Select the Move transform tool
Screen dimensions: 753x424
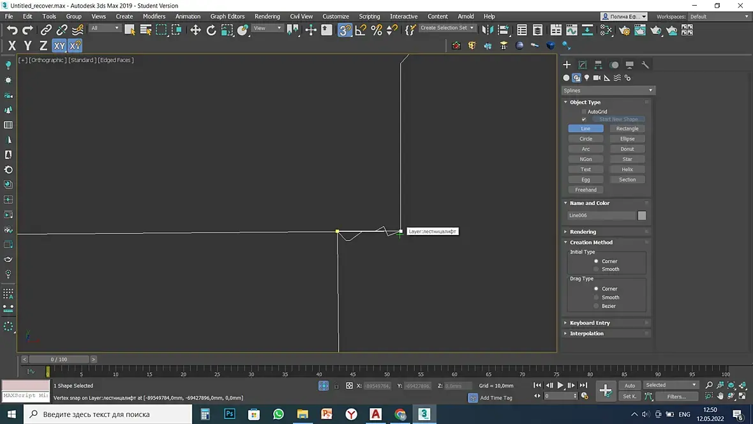click(195, 30)
